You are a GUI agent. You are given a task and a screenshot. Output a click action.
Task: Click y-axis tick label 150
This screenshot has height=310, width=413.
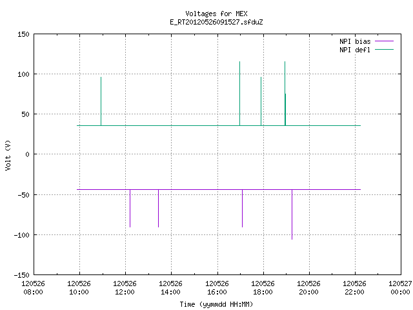tap(23, 34)
